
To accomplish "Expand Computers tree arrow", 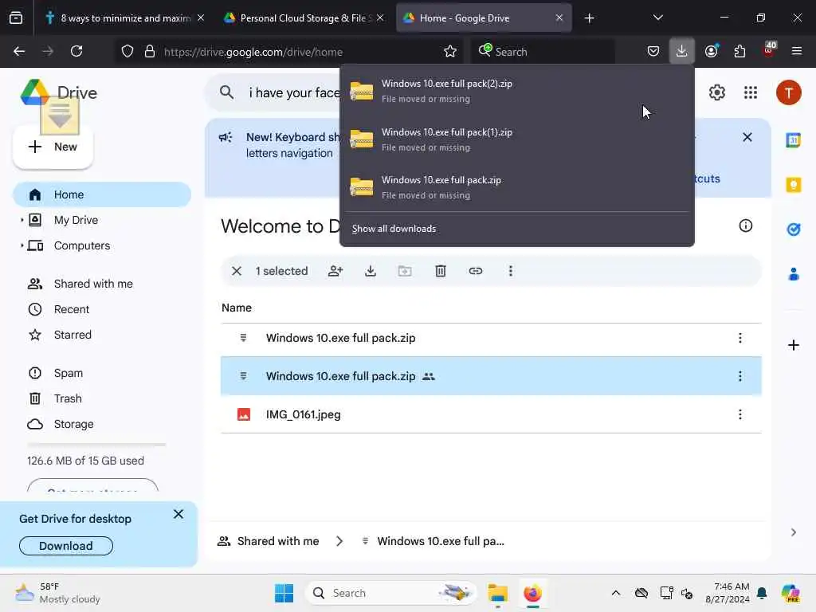I will (x=22, y=245).
